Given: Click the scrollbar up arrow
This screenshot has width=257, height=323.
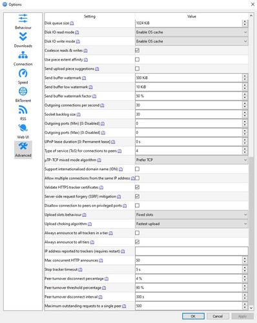Looking at the screenshot, I should pyautogui.click(x=251, y=16).
